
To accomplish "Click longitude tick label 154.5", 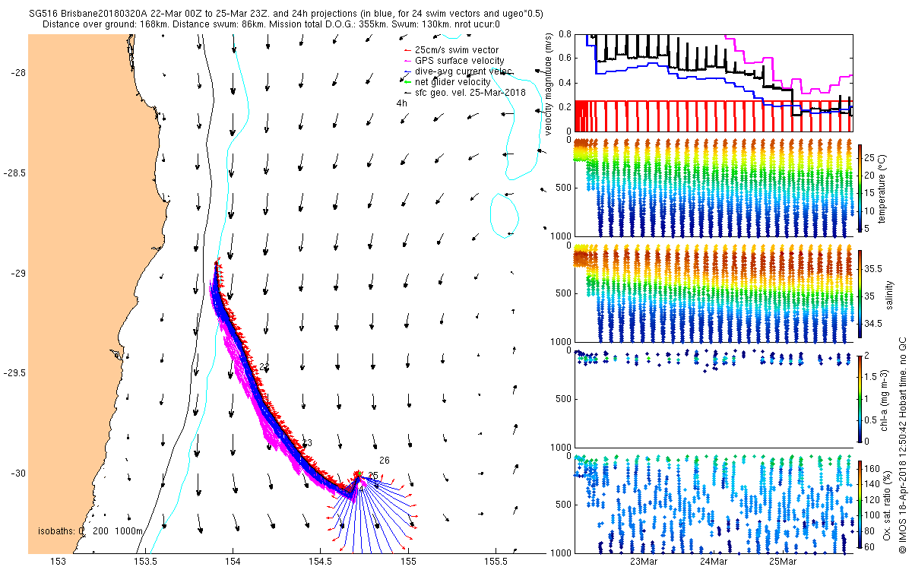I will (320, 562).
